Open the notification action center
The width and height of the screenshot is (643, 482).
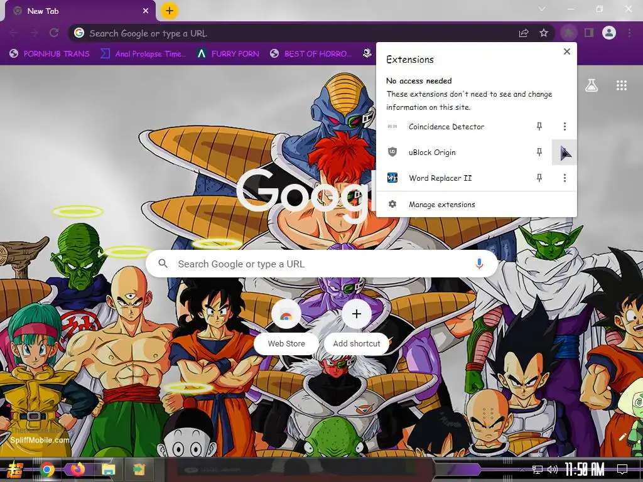[x=622, y=469]
